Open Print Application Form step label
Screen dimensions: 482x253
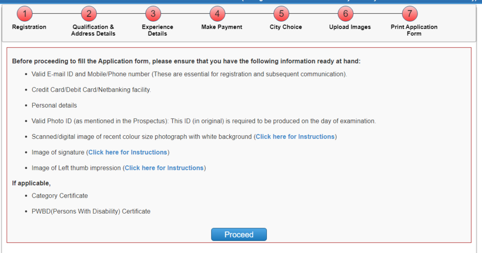point(414,31)
